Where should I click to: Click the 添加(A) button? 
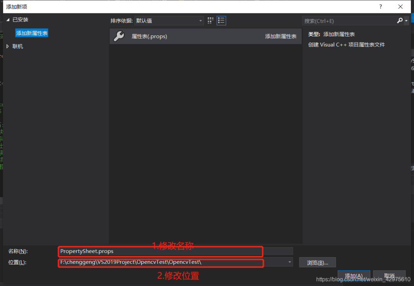coord(354,276)
